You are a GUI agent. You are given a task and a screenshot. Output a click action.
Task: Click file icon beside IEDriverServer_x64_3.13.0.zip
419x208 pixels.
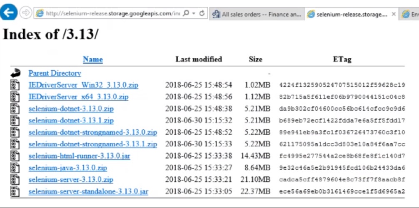click(15, 97)
